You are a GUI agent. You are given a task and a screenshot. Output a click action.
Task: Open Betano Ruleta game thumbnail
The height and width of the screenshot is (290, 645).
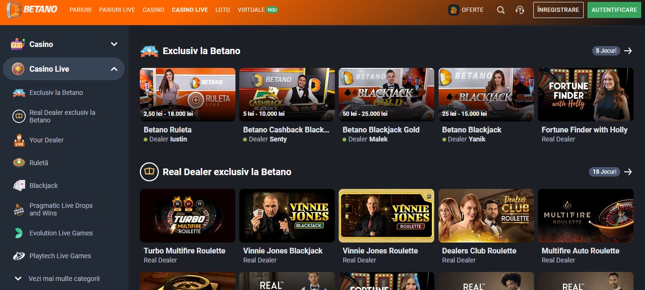tap(187, 94)
